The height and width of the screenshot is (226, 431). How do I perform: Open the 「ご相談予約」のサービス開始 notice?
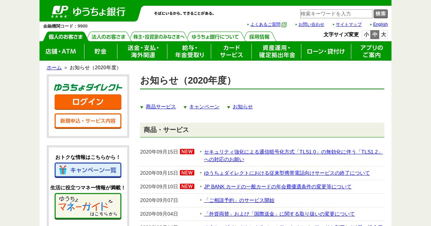(239, 200)
